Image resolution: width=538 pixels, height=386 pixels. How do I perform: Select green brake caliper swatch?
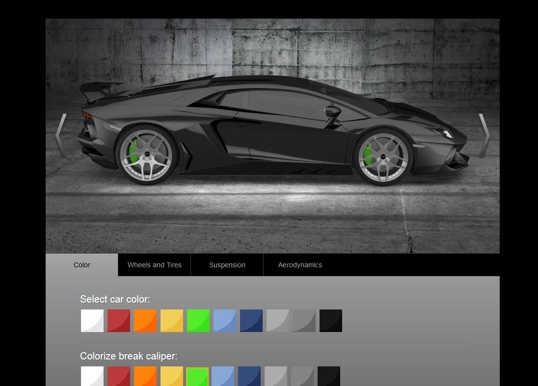pyautogui.click(x=197, y=376)
